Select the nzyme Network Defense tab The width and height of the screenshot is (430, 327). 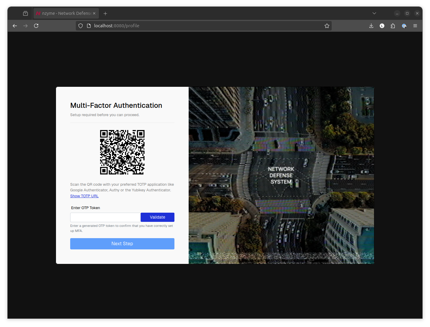point(66,13)
